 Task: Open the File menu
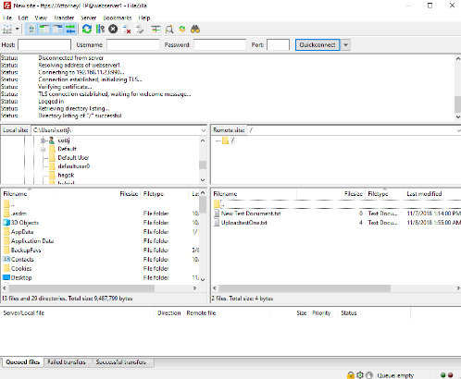7,18
